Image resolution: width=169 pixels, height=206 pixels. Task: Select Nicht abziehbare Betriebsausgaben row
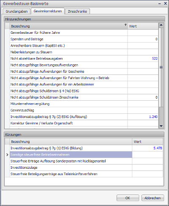[84, 58]
